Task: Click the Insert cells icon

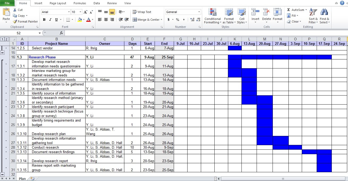Action: 255,12
